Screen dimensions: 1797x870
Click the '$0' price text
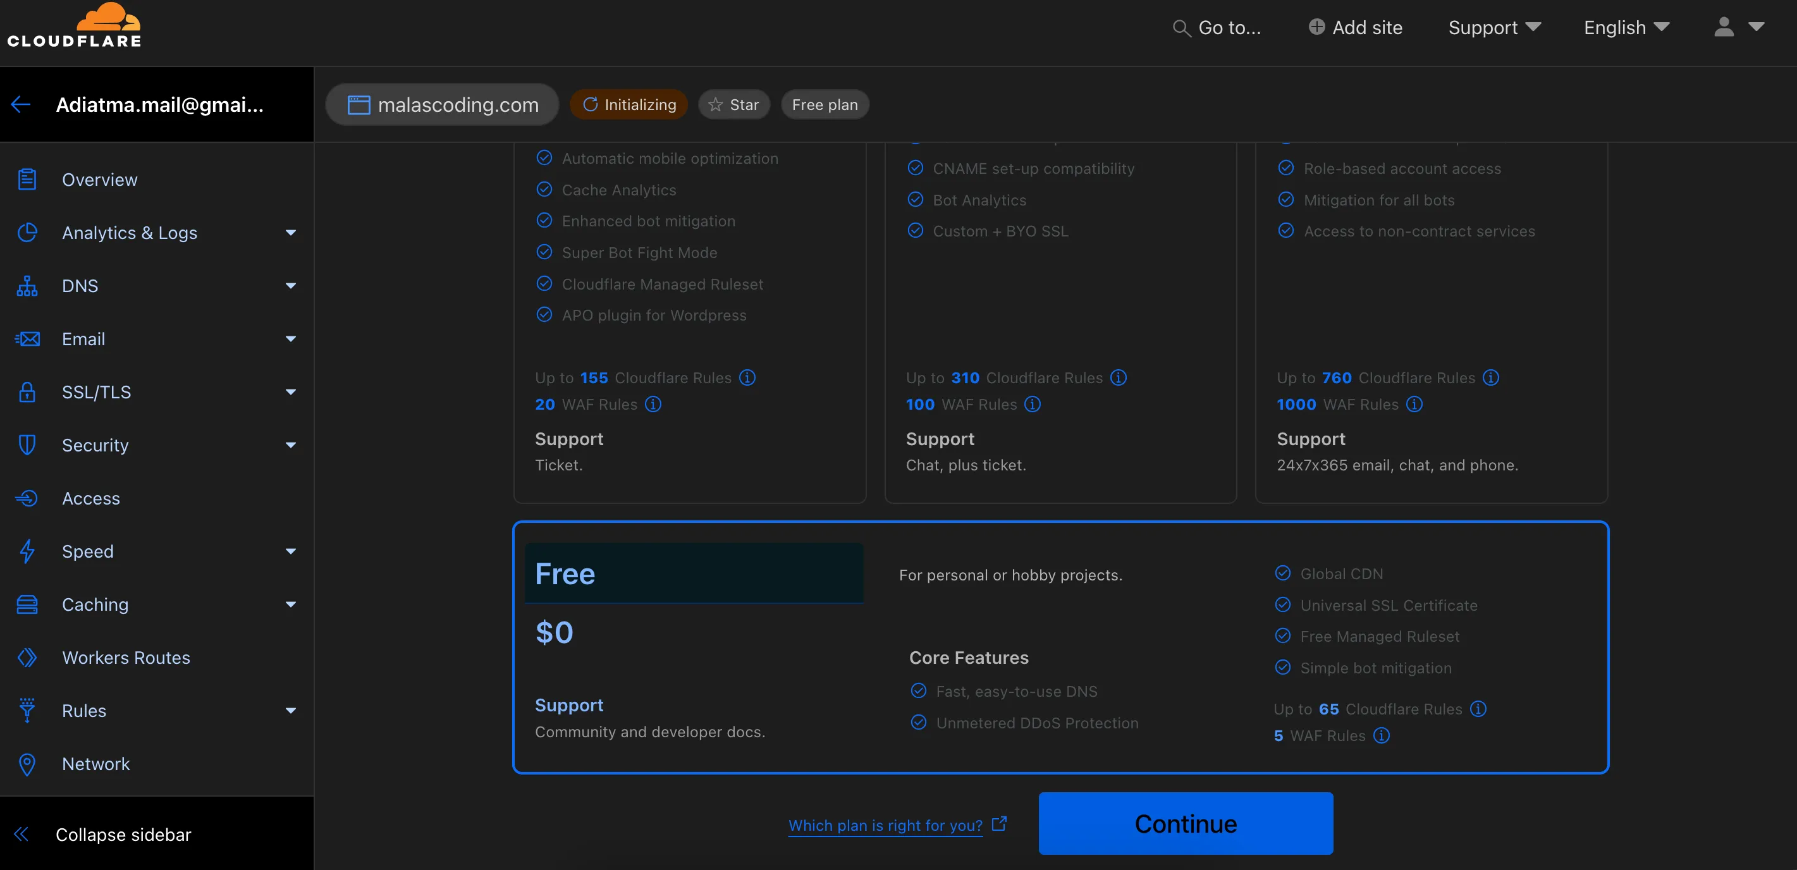click(554, 633)
